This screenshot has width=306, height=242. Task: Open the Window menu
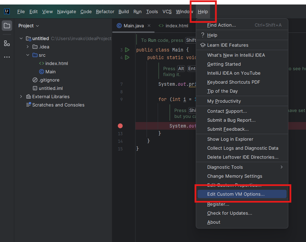[184, 11]
